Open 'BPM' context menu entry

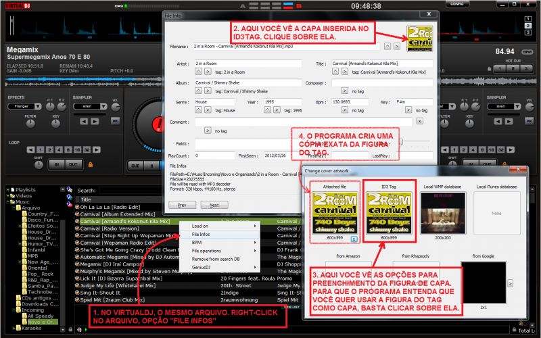tap(219, 243)
